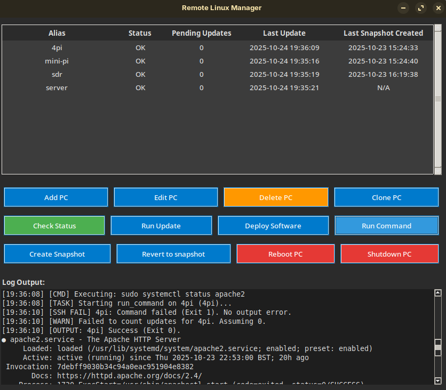This screenshot has height=390, width=446.
Task: Run the green Check Status action
Action: click(x=54, y=226)
